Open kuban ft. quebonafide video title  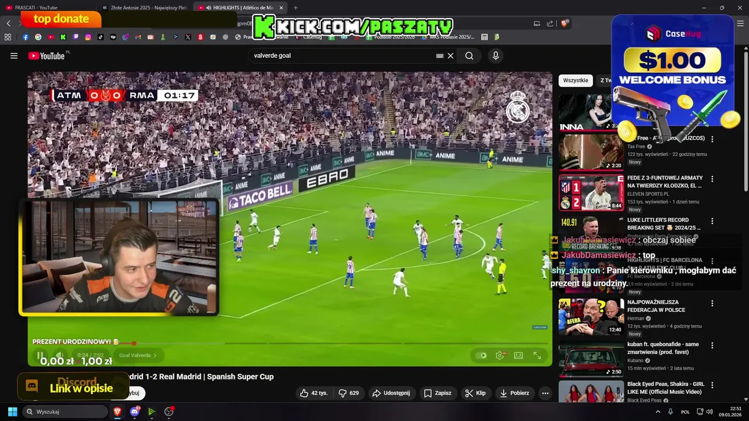[663, 348]
